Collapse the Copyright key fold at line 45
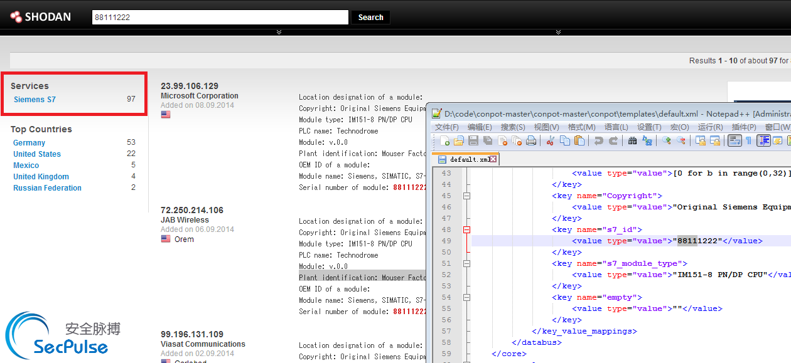This screenshot has width=791, height=363. (466, 196)
